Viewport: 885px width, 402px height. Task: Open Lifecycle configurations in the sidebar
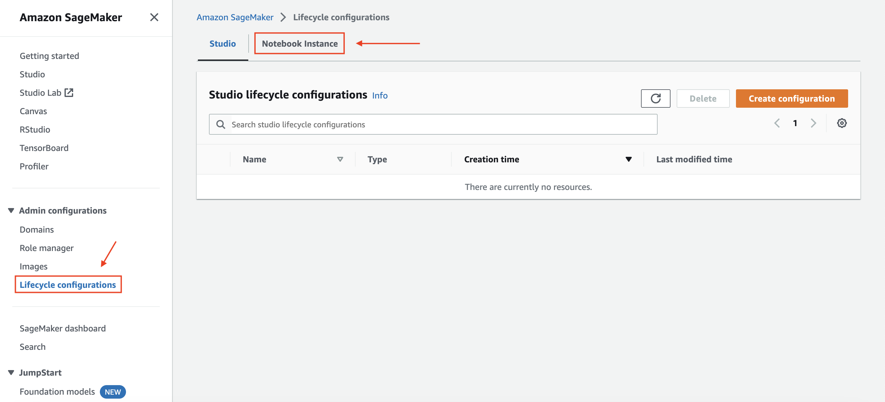[68, 285]
